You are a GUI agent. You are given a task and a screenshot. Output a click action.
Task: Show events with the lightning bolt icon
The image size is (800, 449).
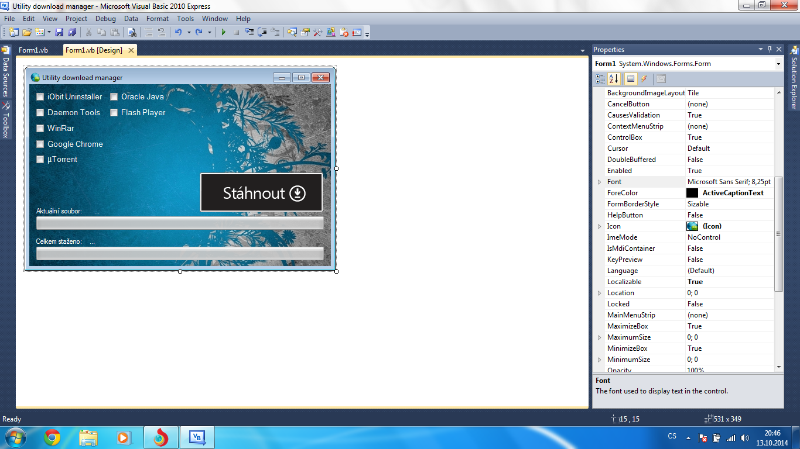[x=644, y=79]
